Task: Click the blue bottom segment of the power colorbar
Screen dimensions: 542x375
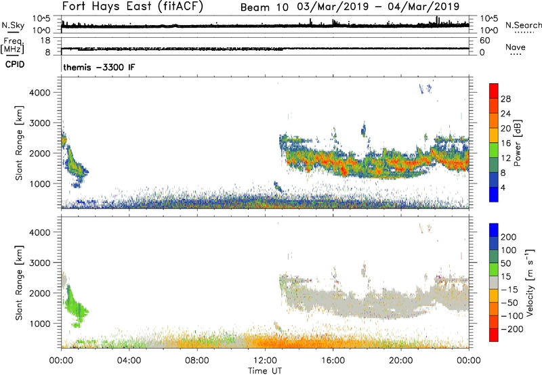Action: click(x=494, y=194)
